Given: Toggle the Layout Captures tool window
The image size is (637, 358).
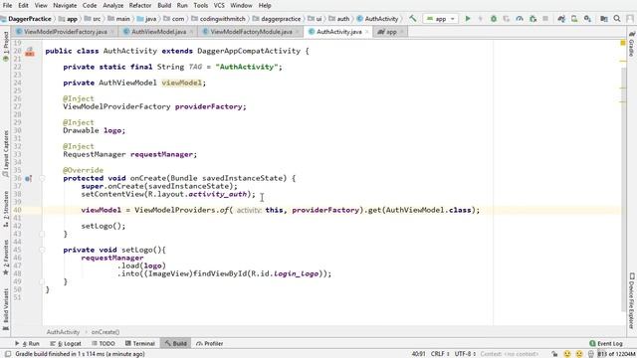Looking at the screenshot, I should (6, 153).
